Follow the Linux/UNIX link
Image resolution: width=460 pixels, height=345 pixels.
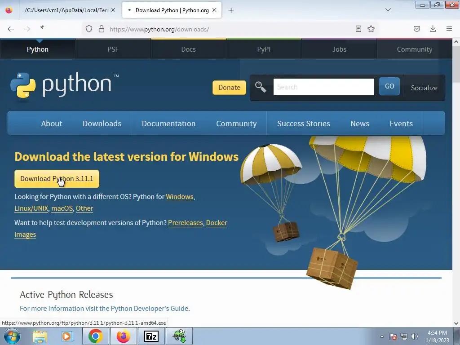pyautogui.click(x=31, y=208)
